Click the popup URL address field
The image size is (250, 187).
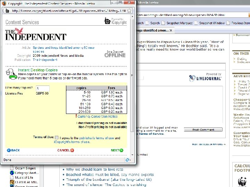click(x=69, y=11)
